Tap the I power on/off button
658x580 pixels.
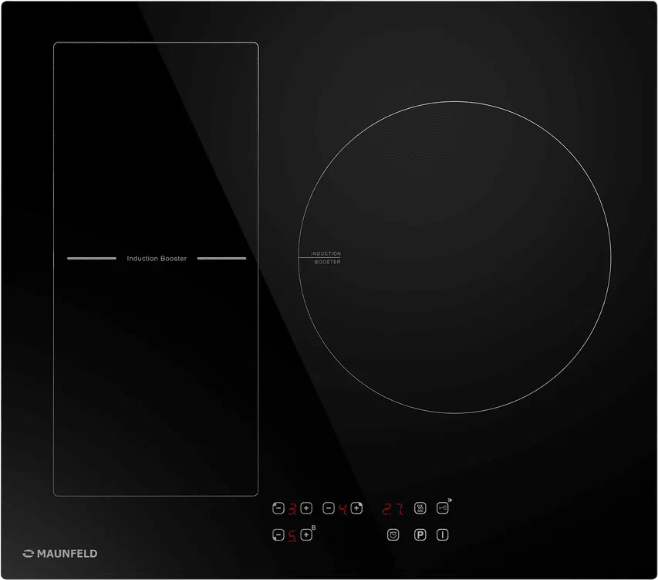[x=442, y=535]
